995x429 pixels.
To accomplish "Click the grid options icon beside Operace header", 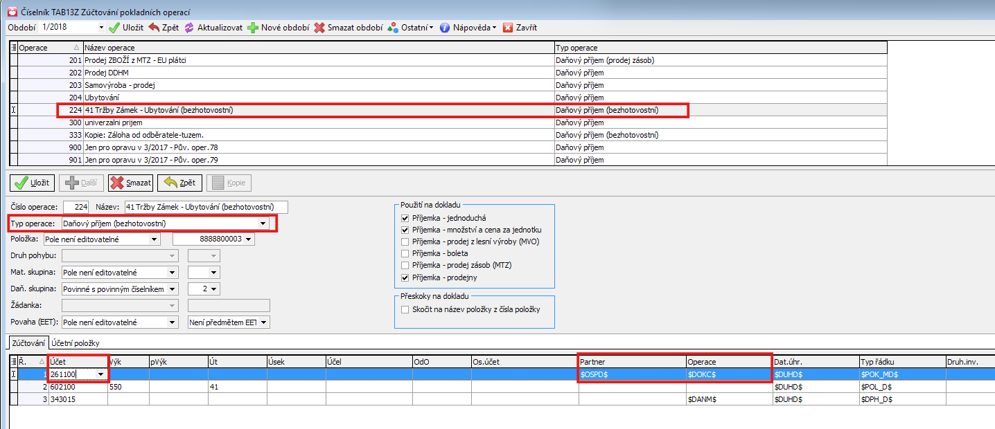I will [14, 48].
